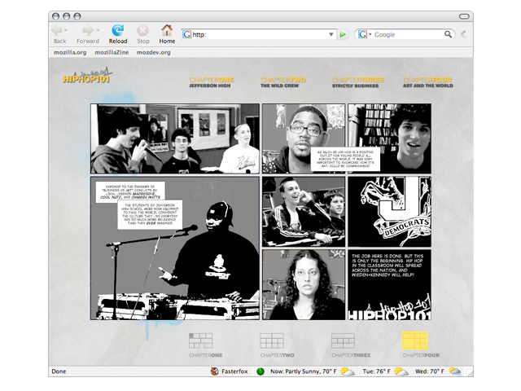The height and width of the screenshot is (391, 521).
Task: Click the Forward navigation arrow
Action: pyautogui.click(x=88, y=31)
